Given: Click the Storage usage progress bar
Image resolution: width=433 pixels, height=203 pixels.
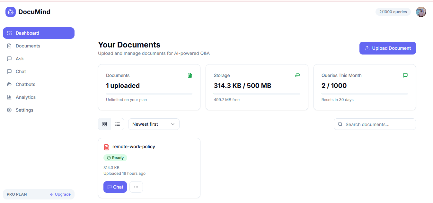Looking at the screenshot, I should 257,93.
